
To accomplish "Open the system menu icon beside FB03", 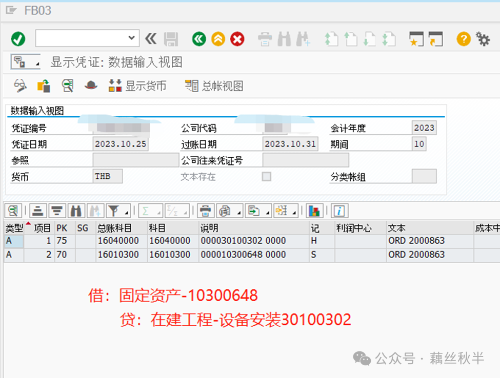I will (11, 11).
